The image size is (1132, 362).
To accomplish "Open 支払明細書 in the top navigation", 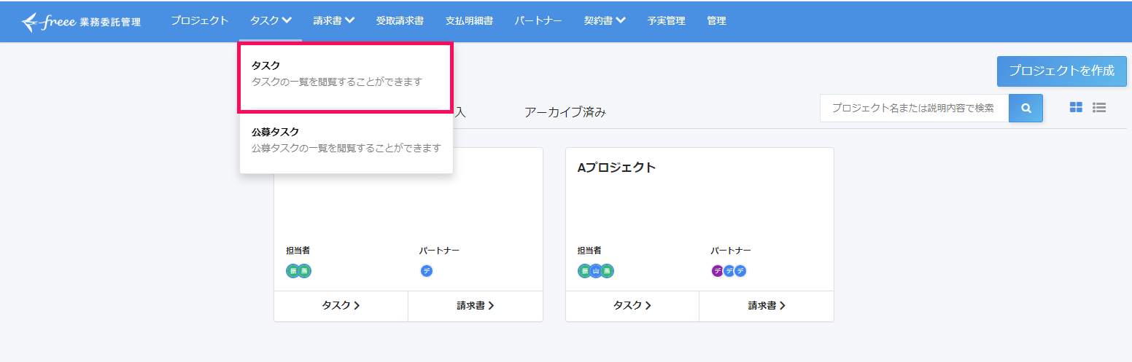I will point(469,20).
